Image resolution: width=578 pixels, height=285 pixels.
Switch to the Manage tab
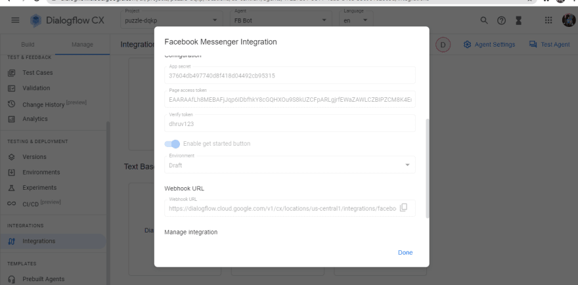pyautogui.click(x=82, y=45)
